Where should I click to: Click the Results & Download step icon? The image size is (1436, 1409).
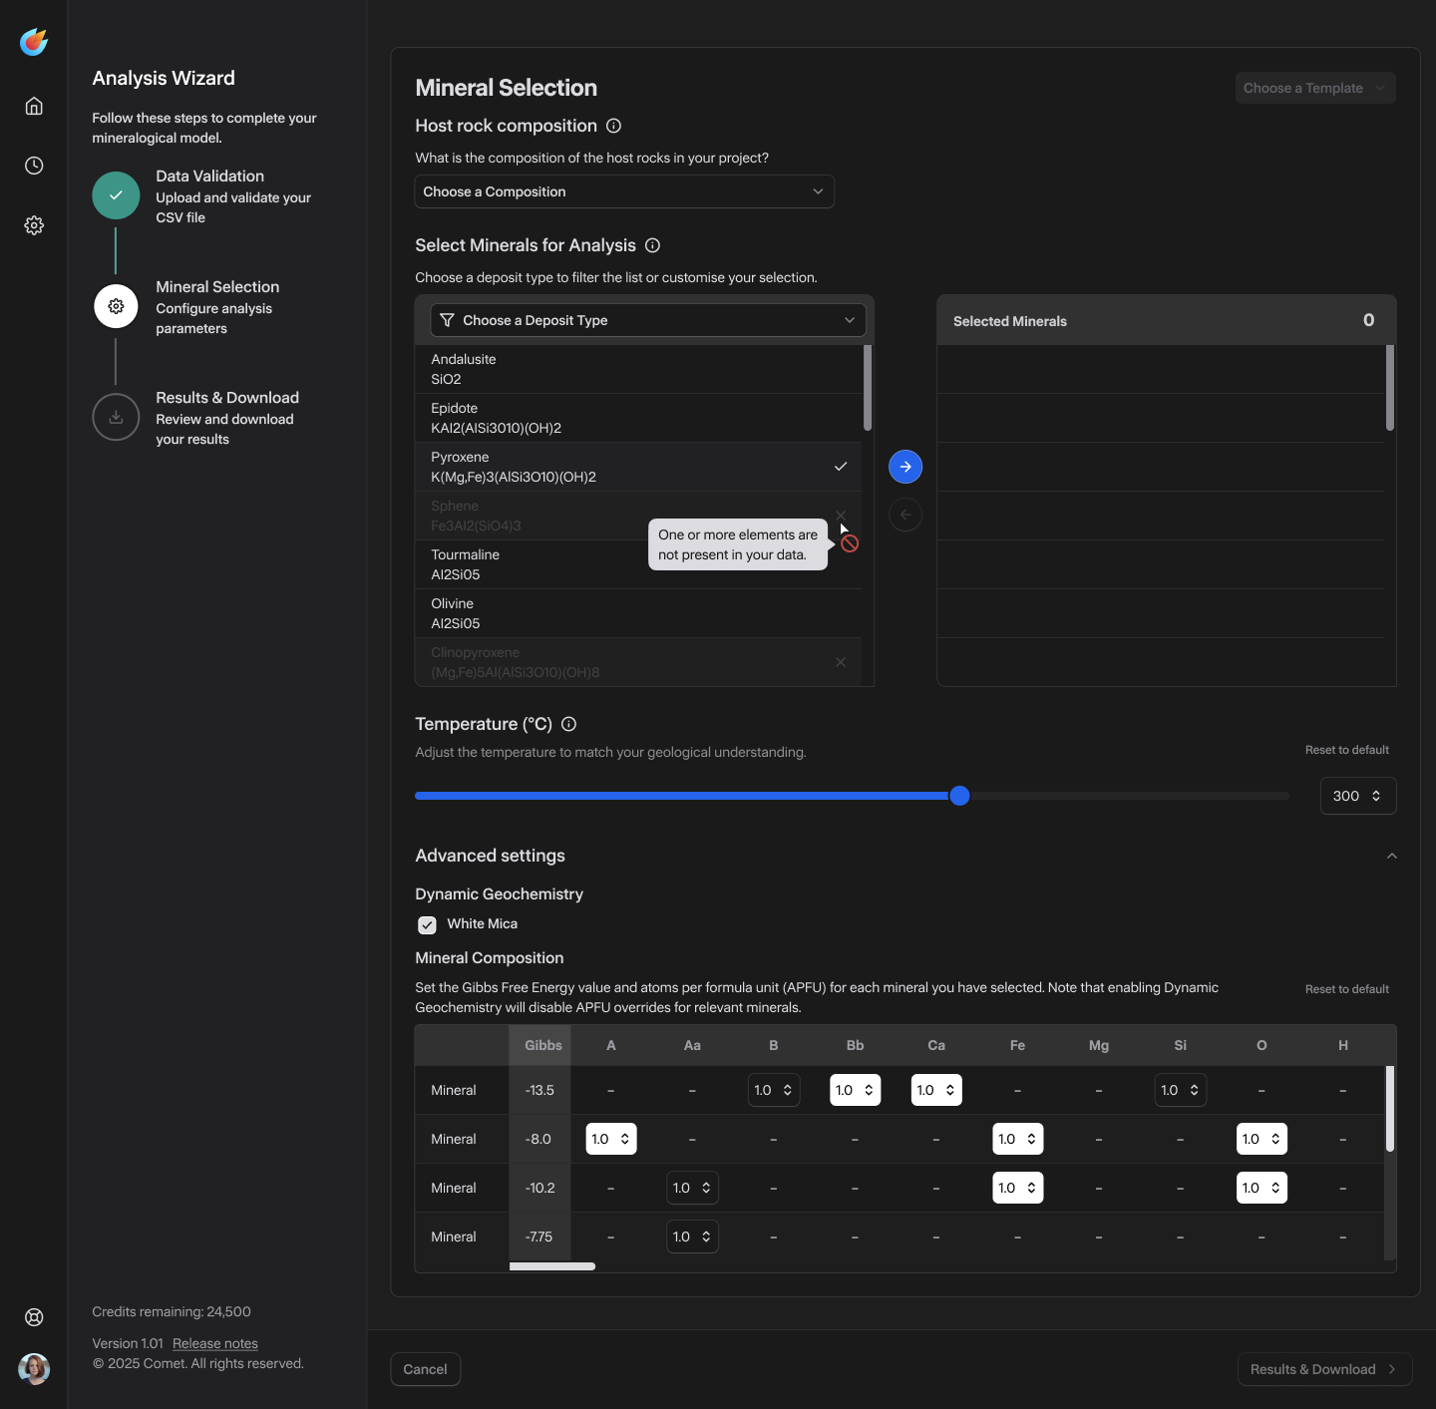(x=116, y=417)
